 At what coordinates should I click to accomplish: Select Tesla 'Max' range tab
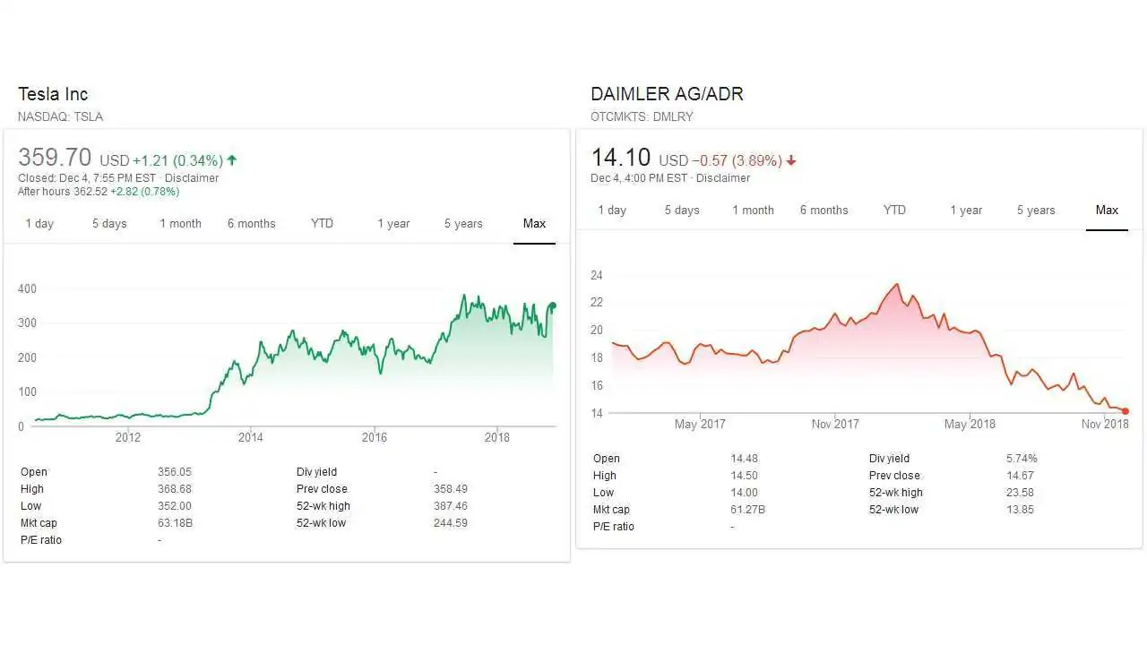pos(534,223)
